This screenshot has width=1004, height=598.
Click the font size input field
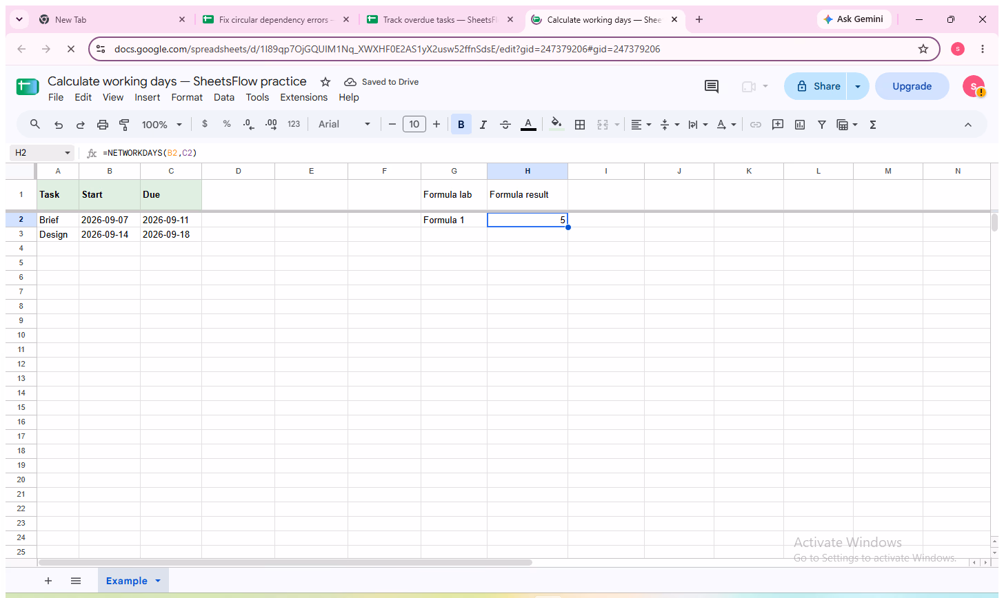coord(414,125)
